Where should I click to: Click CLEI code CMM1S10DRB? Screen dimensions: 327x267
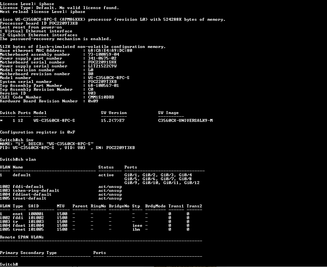click(101, 97)
